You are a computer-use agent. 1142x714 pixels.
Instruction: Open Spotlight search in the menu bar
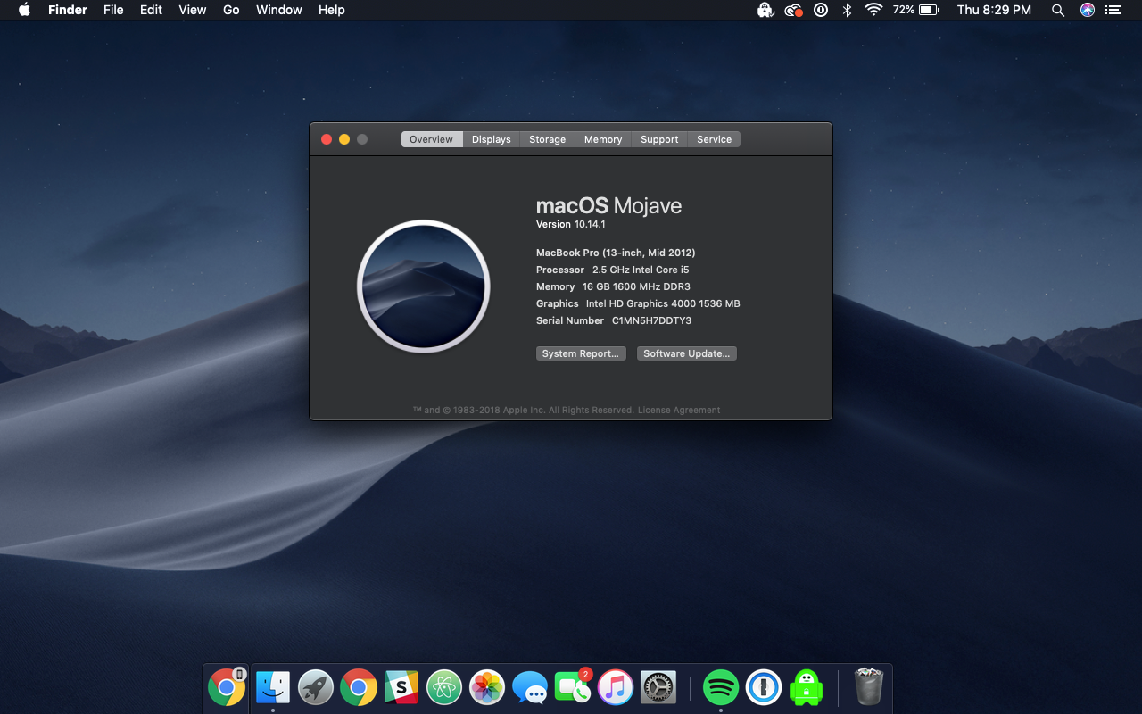1057,10
